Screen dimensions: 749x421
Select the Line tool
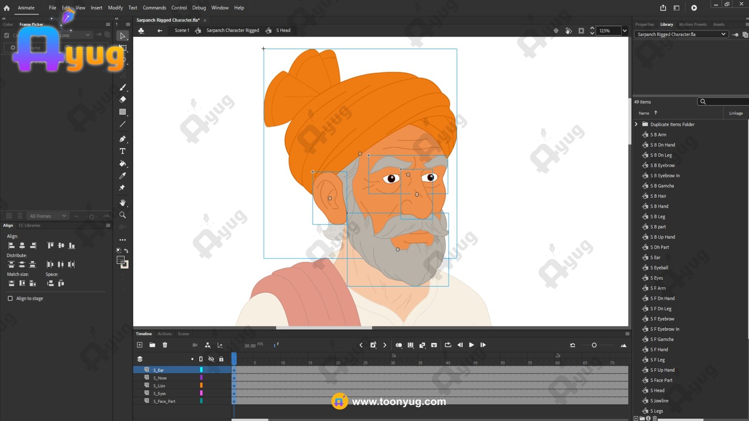click(123, 124)
